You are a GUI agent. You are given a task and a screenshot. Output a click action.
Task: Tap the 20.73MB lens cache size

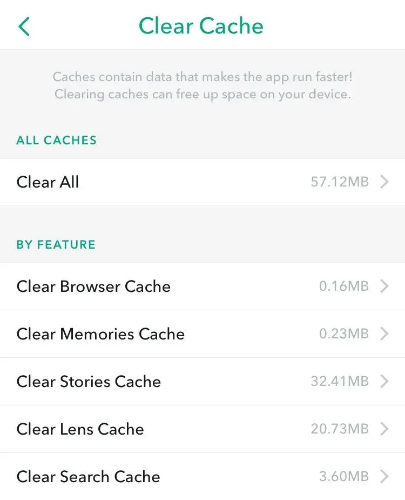[x=340, y=429]
